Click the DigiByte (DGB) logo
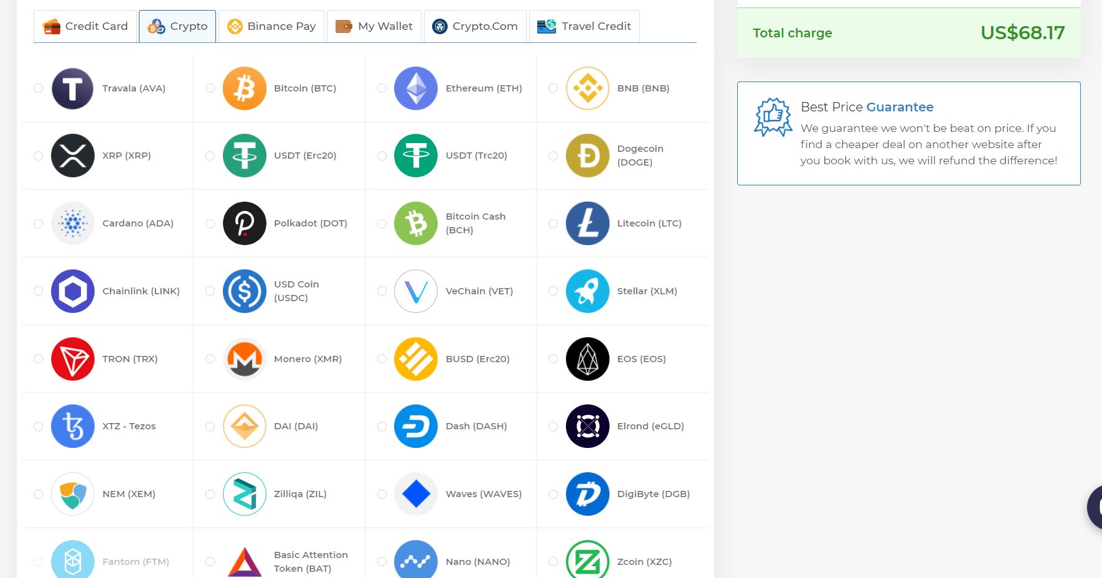The height and width of the screenshot is (578, 1102). point(588,494)
